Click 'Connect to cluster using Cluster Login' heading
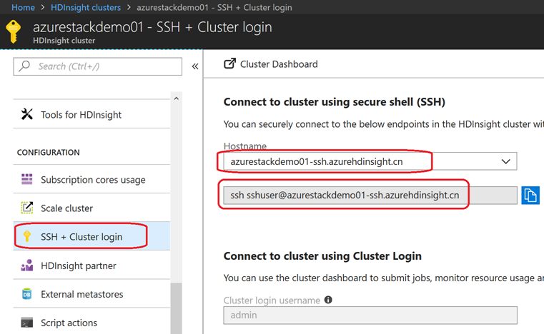 coord(322,256)
